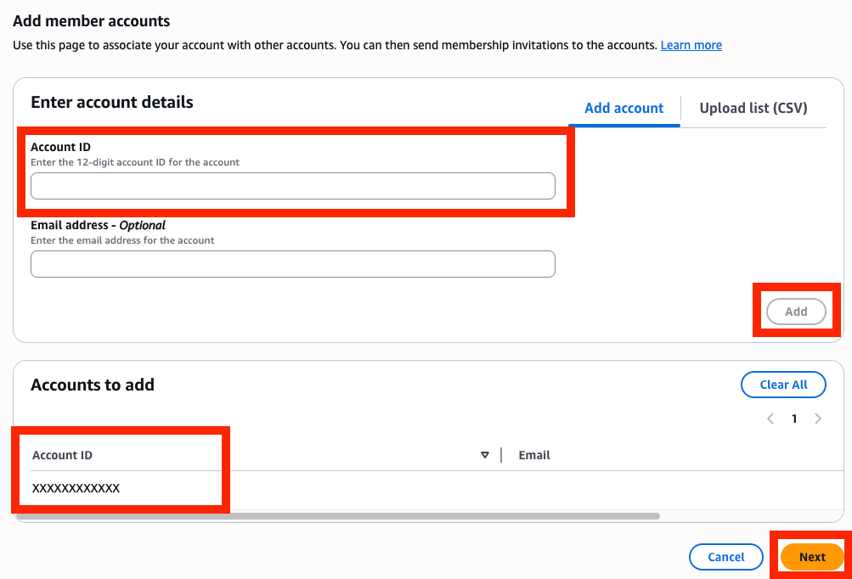Click the column divider before Email header
Screen dimensions: 852x579
coord(501,455)
